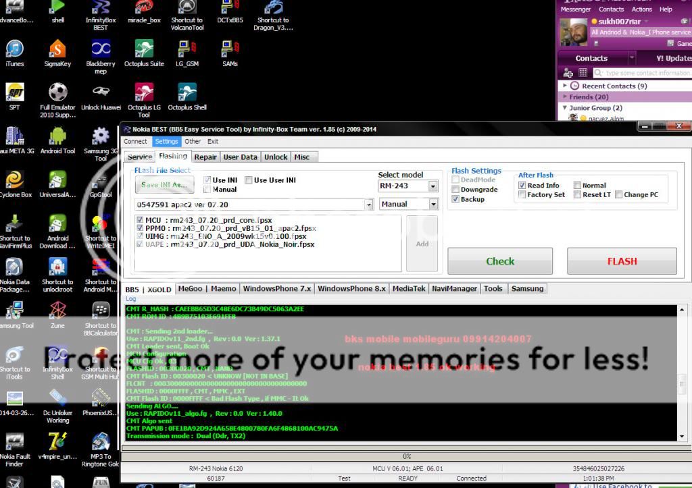Viewport: 692px width, 488px height.
Task: Switch to the MediaTek platform tab
Action: pos(409,289)
